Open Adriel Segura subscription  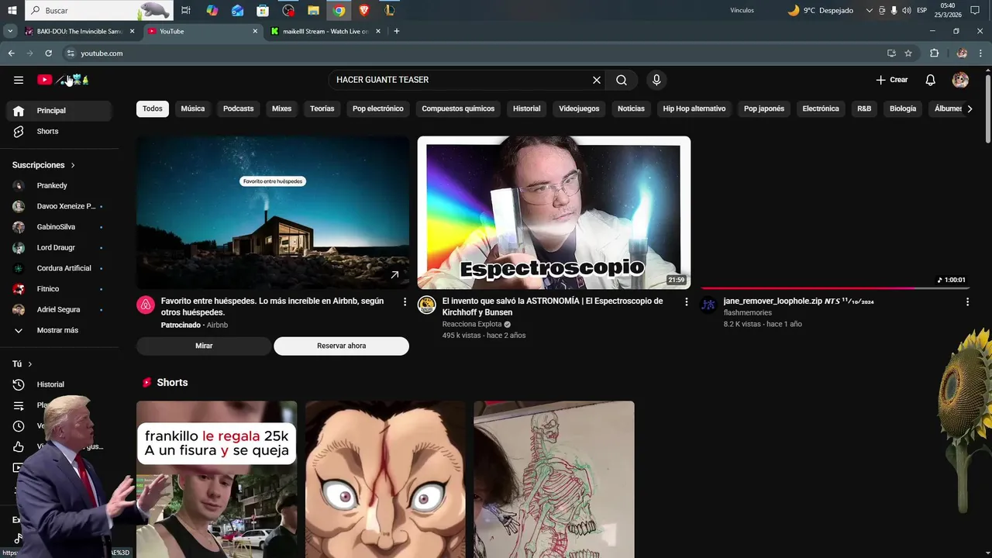coord(59,310)
